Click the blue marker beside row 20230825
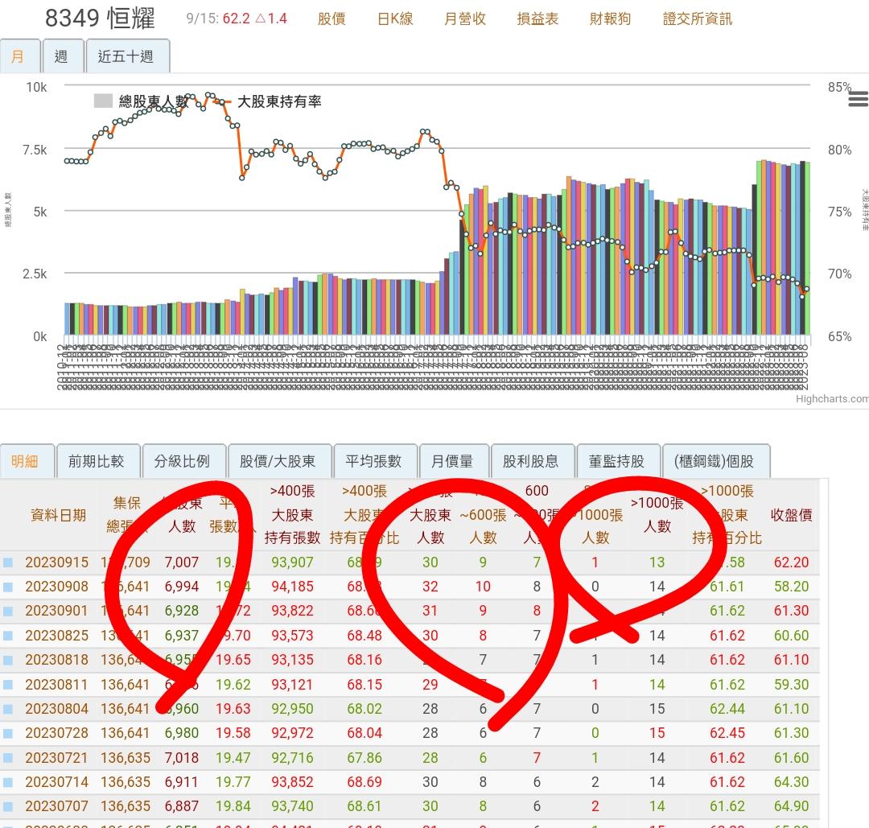 [x=8, y=636]
